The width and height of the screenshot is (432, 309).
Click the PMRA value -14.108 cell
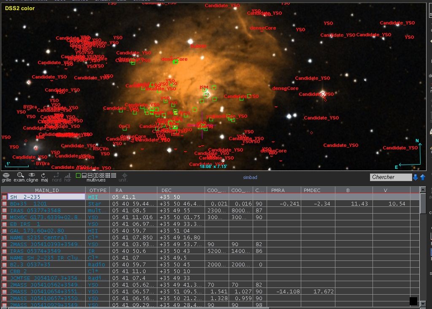(x=288, y=291)
